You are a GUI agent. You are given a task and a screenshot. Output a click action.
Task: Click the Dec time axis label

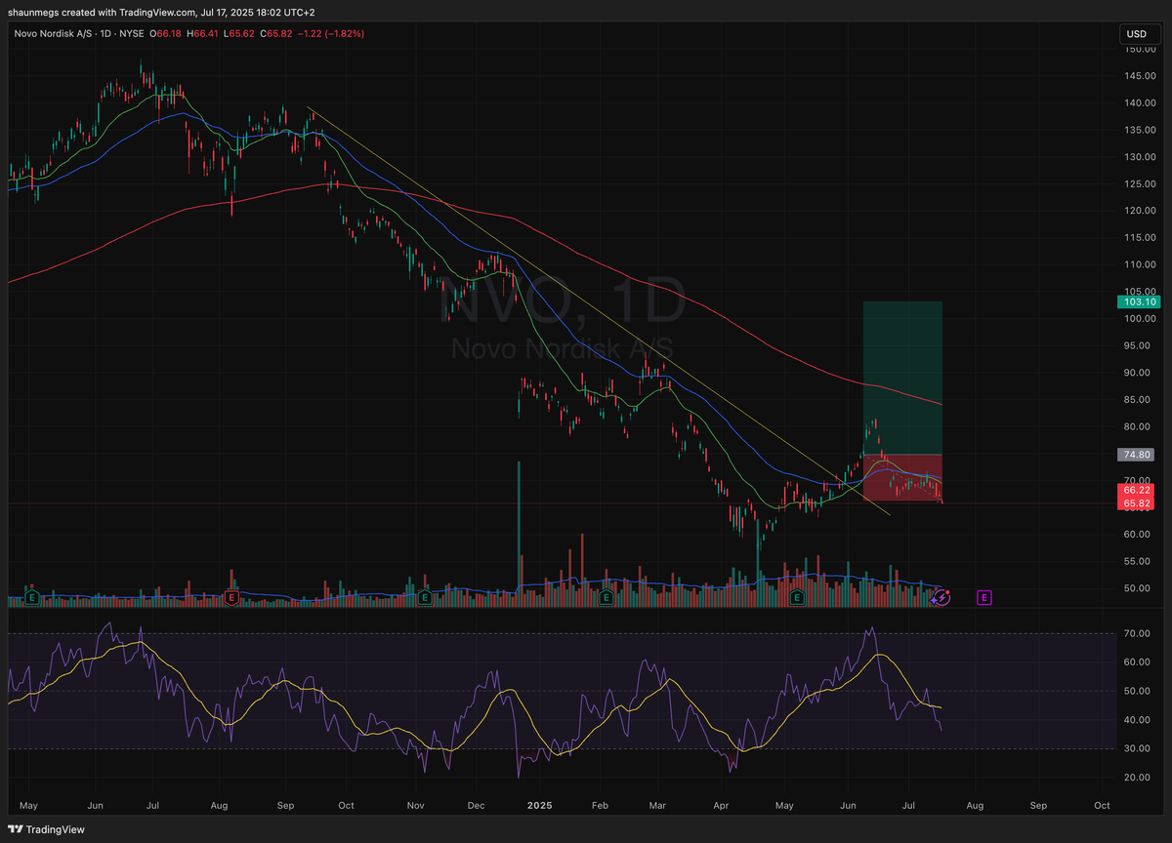pyautogui.click(x=477, y=806)
